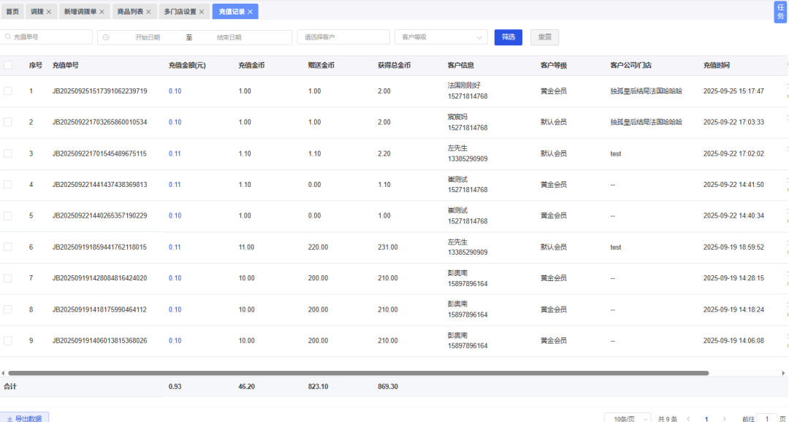This screenshot has width=789, height=422.
Task: Close the 新增调拨单 tab with its X
Action: [x=102, y=12]
